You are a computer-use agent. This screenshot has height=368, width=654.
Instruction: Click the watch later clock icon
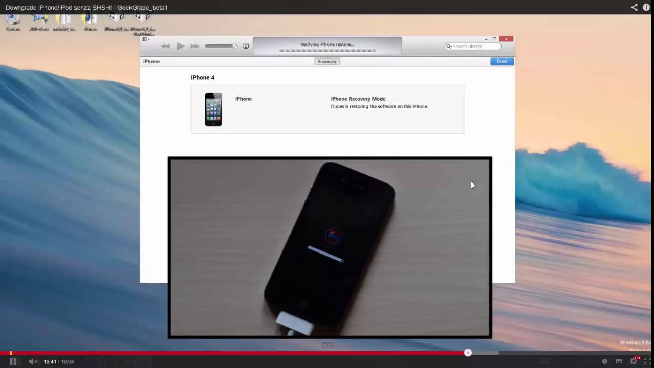coord(604,361)
